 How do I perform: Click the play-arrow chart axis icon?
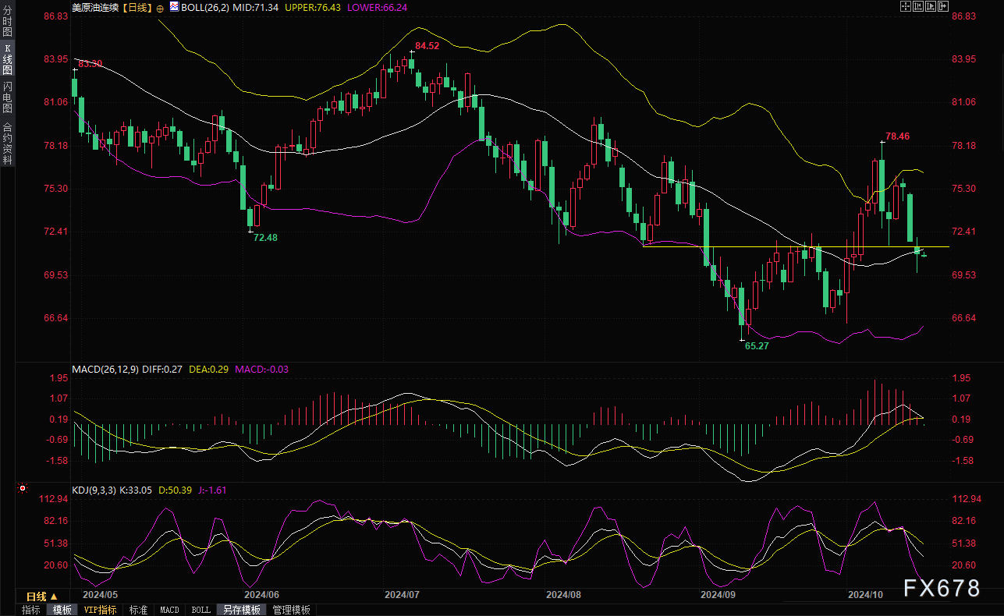click(930, 7)
